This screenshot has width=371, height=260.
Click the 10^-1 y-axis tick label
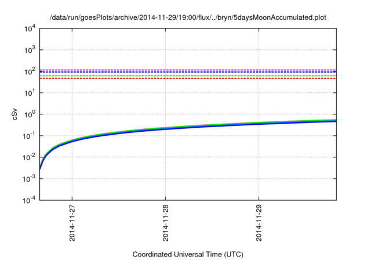coord(29,136)
